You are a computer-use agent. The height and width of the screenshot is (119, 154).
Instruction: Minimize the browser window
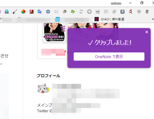[130, 3]
